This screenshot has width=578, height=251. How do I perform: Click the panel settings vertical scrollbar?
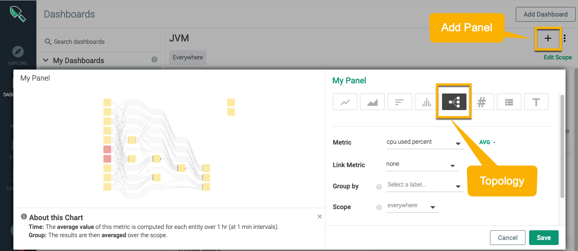(561, 146)
